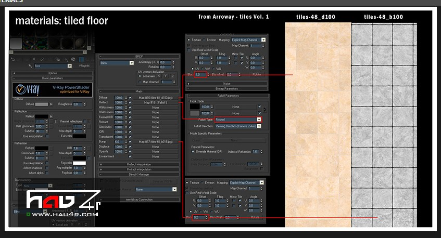Collapse the DirectX Manager rollout
Screen dimensions: 441x238
click(x=139, y=174)
